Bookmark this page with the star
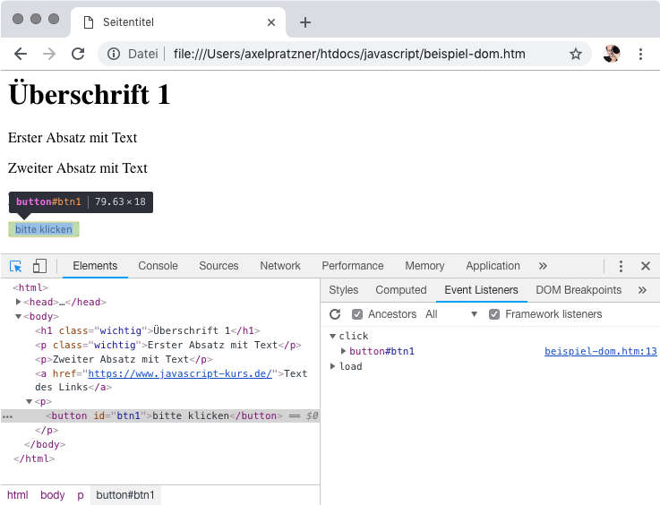Image resolution: width=660 pixels, height=505 pixels. [x=576, y=54]
